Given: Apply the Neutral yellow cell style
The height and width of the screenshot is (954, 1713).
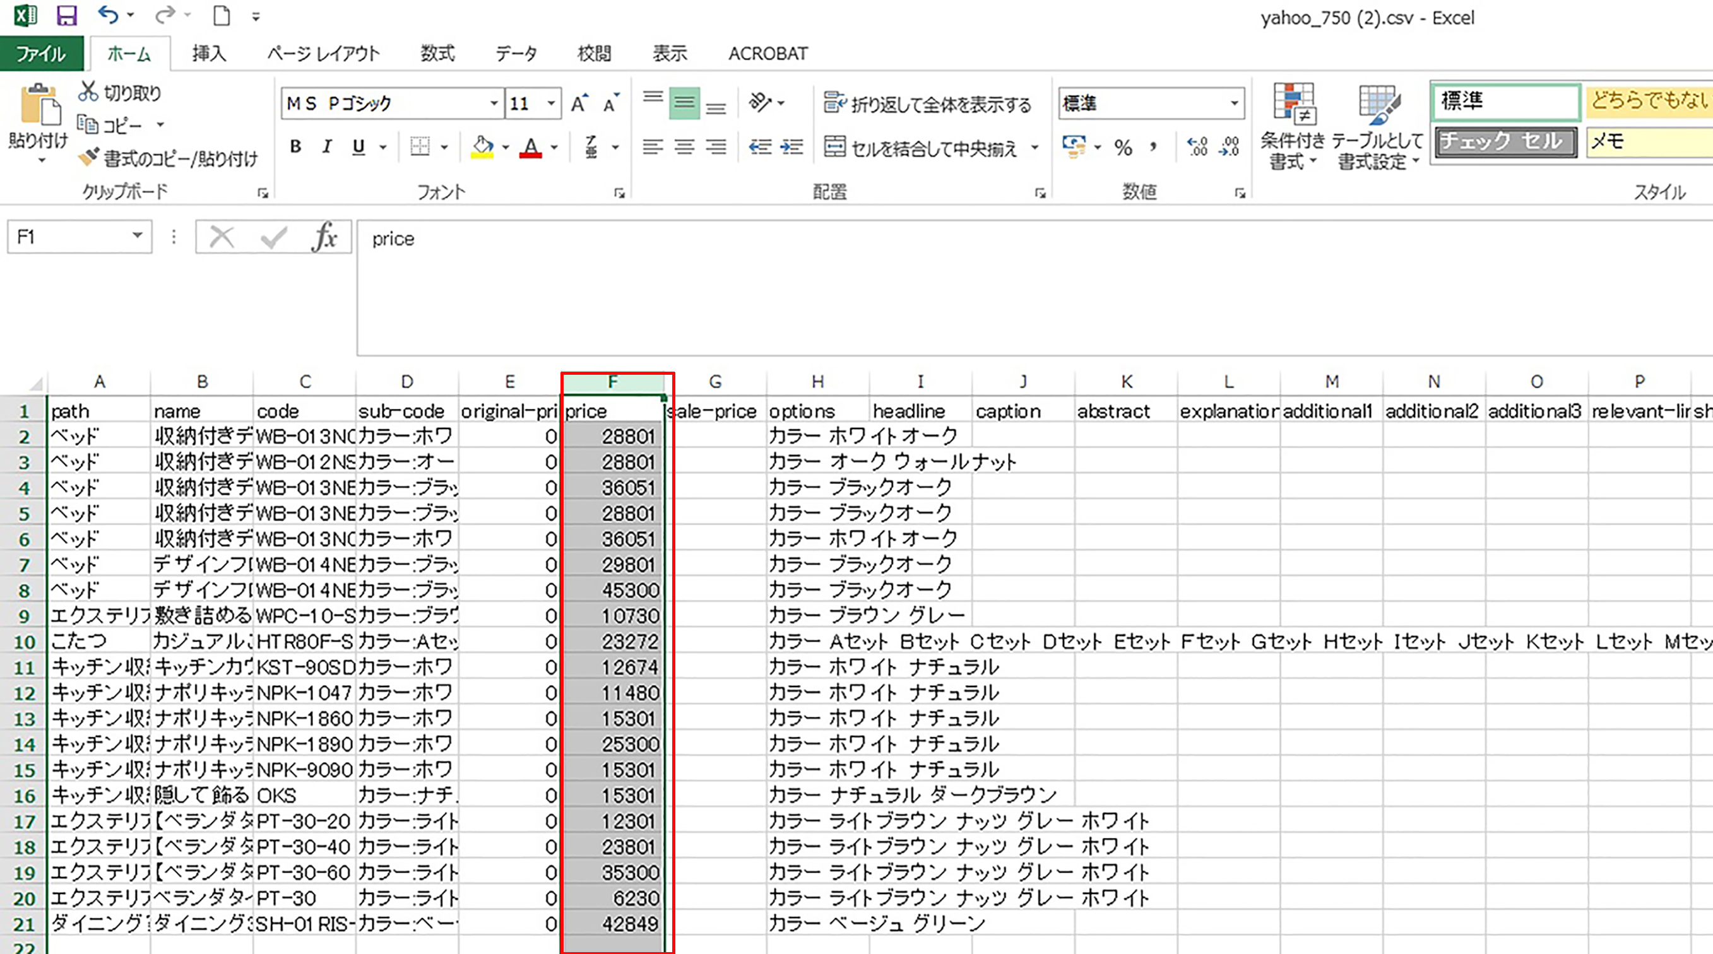Looking at the screenshot, I should [1649, 102].
